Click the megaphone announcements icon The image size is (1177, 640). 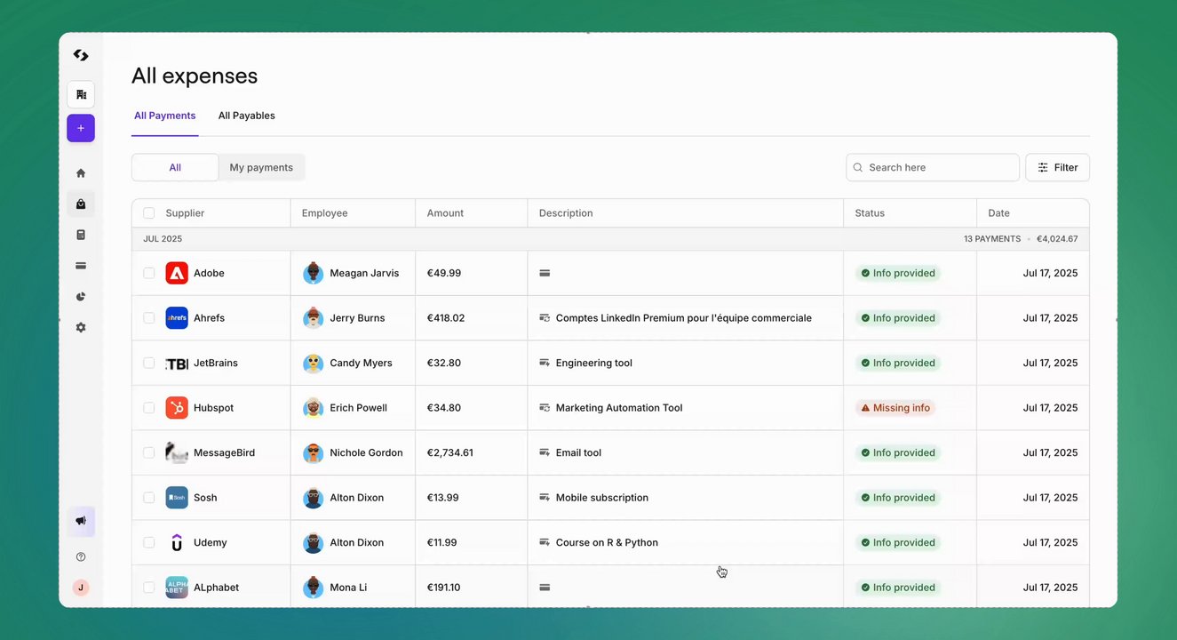(81, 521)
